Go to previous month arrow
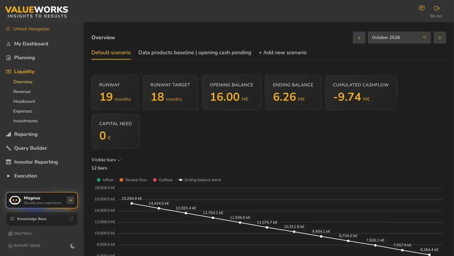Viewport: 454px width, 256px height. tap(359, 38)
